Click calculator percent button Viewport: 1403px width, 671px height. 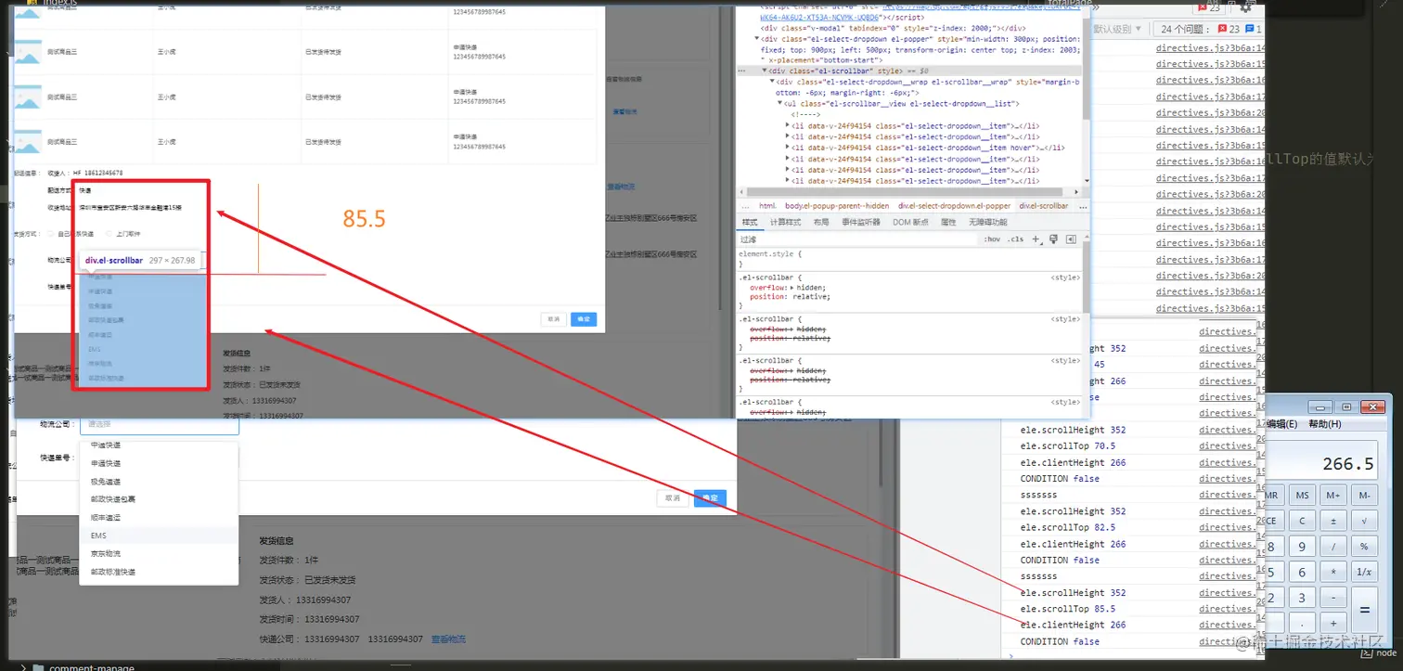point(1364,547)
